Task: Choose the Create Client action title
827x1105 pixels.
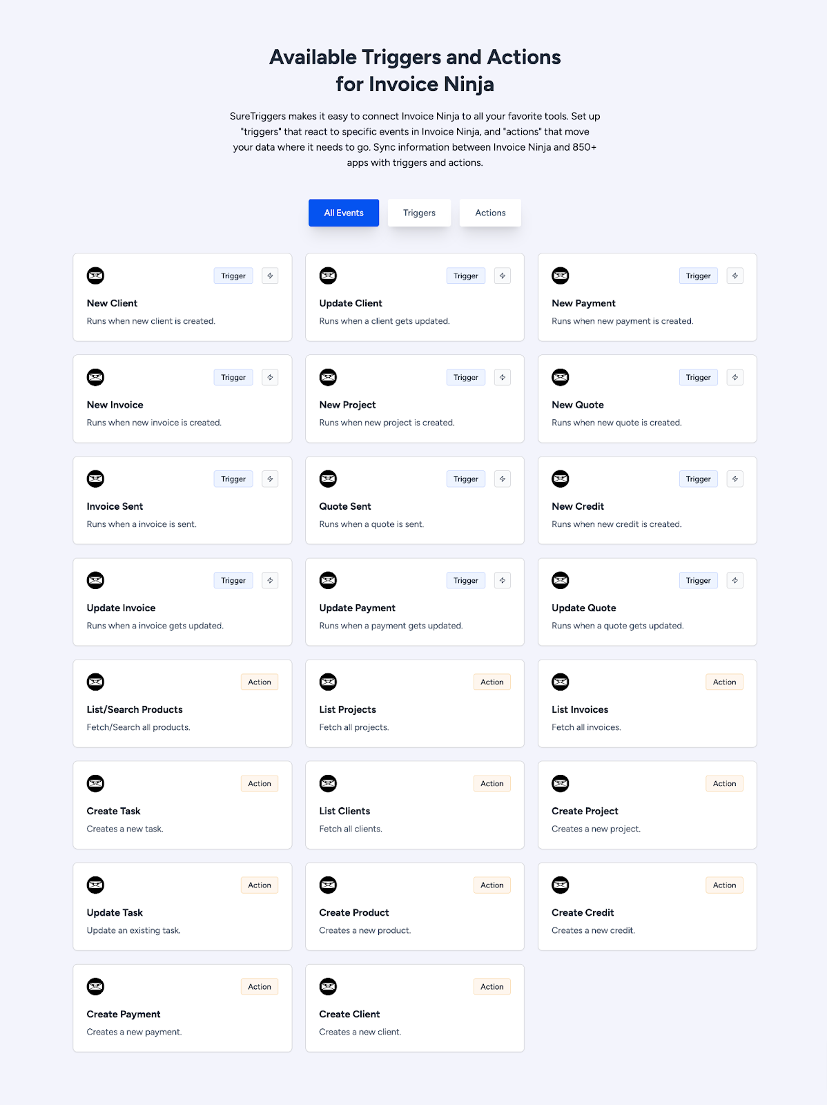Action: 349,1014
